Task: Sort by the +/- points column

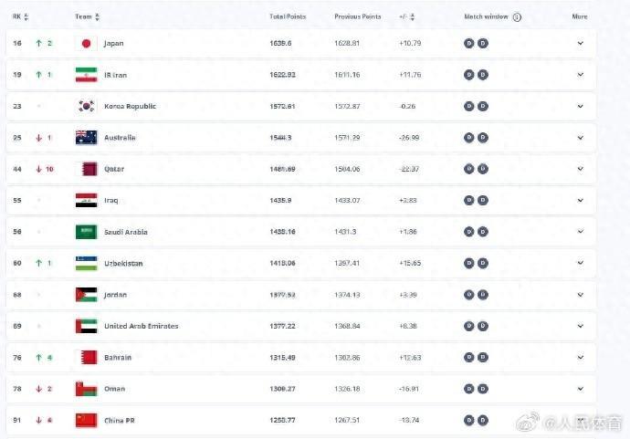Action: tap(406, 16)
